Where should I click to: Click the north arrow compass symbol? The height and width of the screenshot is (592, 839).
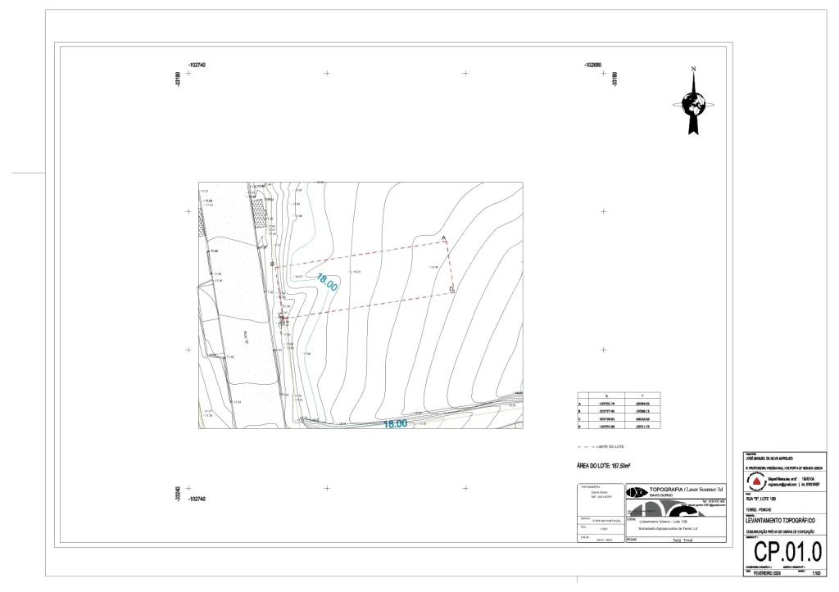(x=693, y=101)
